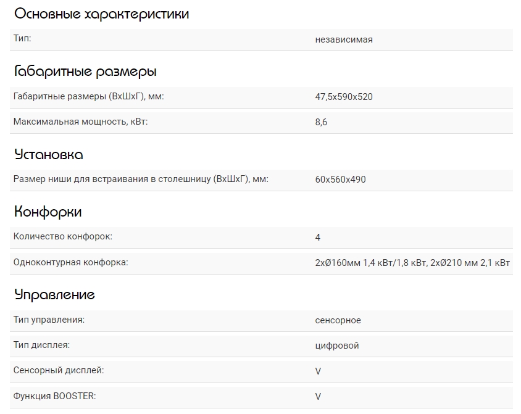This screenshot has width=521, height=414.
Task: Click the burner specs value starting 2xØ160мм
Action: coord(412,263)
